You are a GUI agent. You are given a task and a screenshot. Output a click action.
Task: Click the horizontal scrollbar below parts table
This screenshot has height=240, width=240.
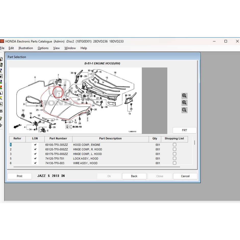97,167
